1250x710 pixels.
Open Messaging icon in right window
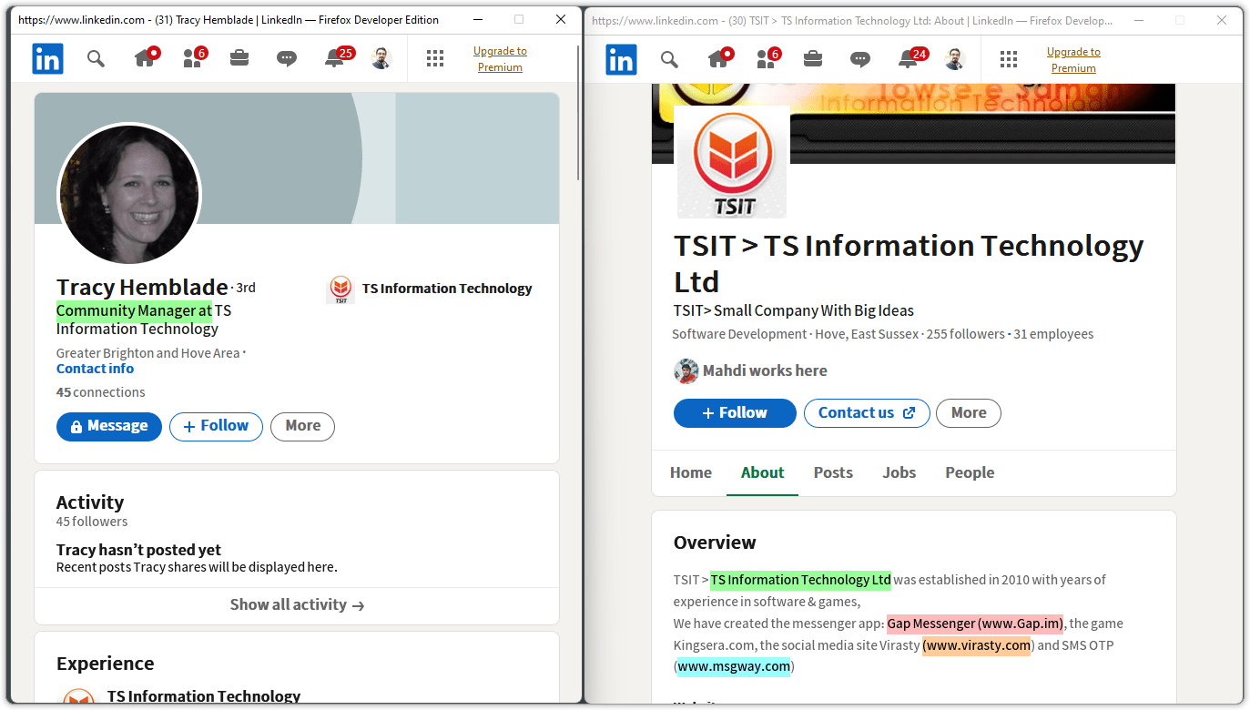tap(860, 60)
